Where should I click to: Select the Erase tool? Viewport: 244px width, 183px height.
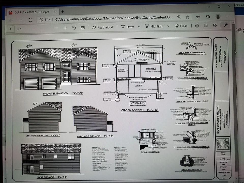181,26
